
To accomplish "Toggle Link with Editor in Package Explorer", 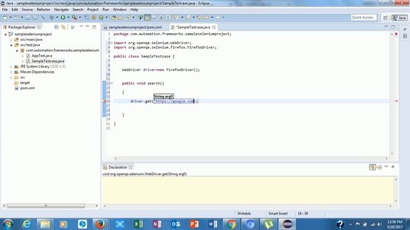I will [63, 27].
